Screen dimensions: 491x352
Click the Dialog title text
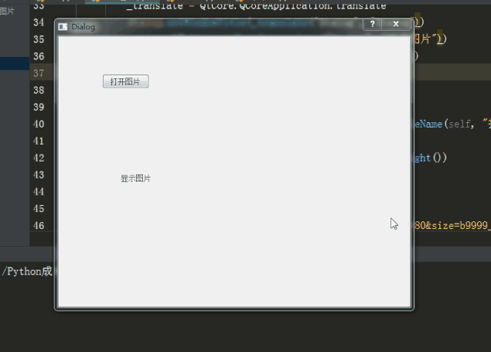point(83,27)
